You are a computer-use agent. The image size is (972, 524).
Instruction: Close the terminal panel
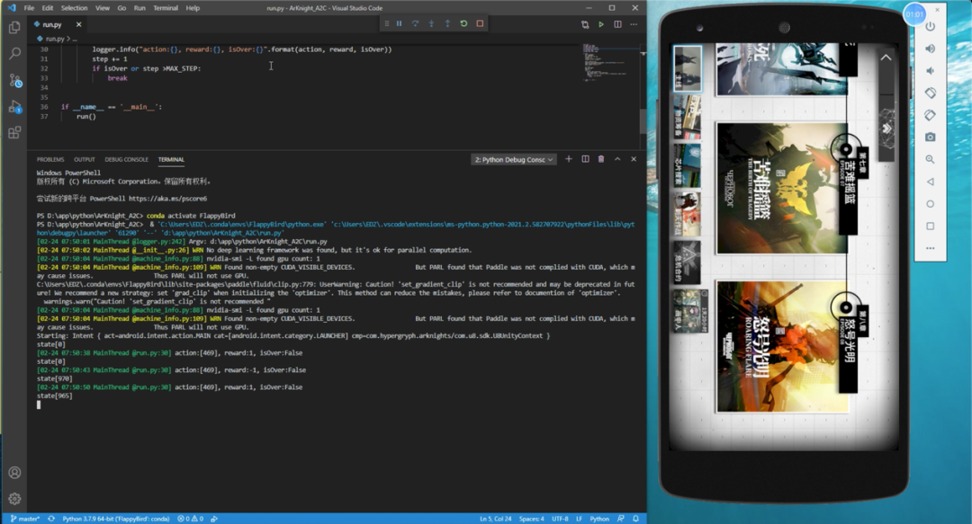point(634,159)
